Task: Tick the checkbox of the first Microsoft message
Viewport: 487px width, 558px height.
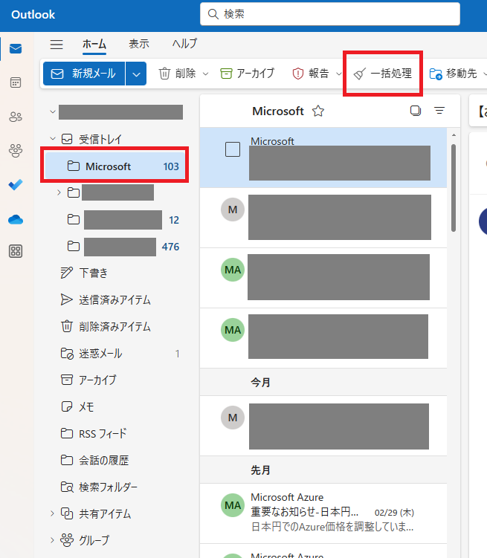Action: pyautogui.click(x=233, y=149)
